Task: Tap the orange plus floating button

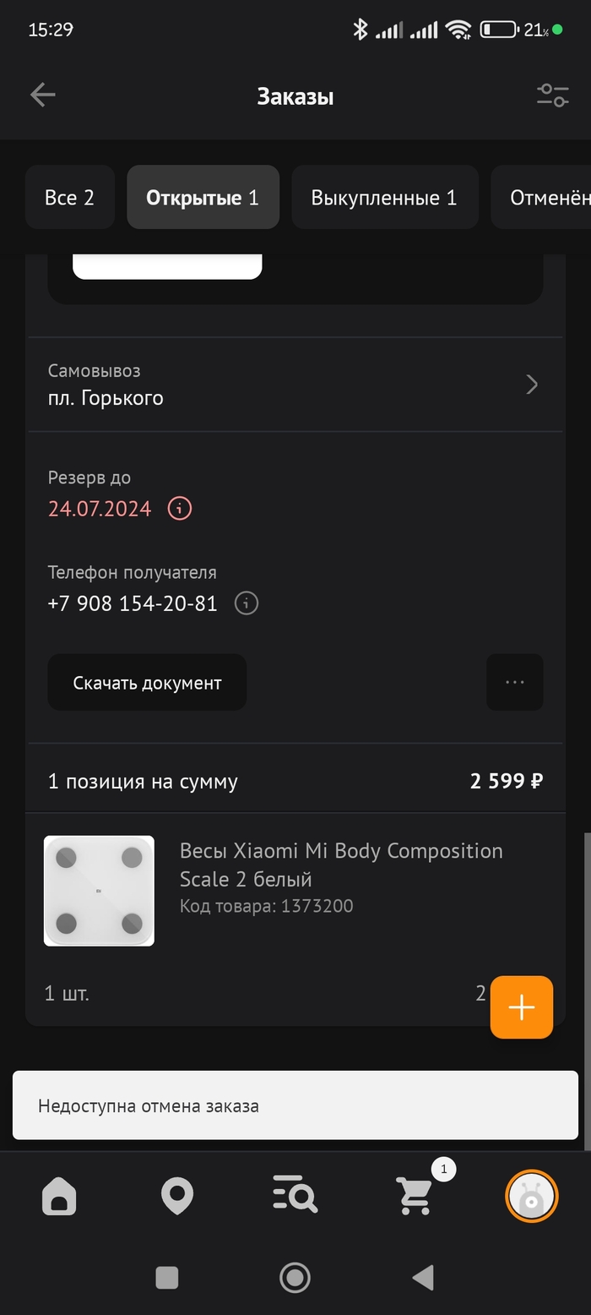Action: (x=522, y=1007)
